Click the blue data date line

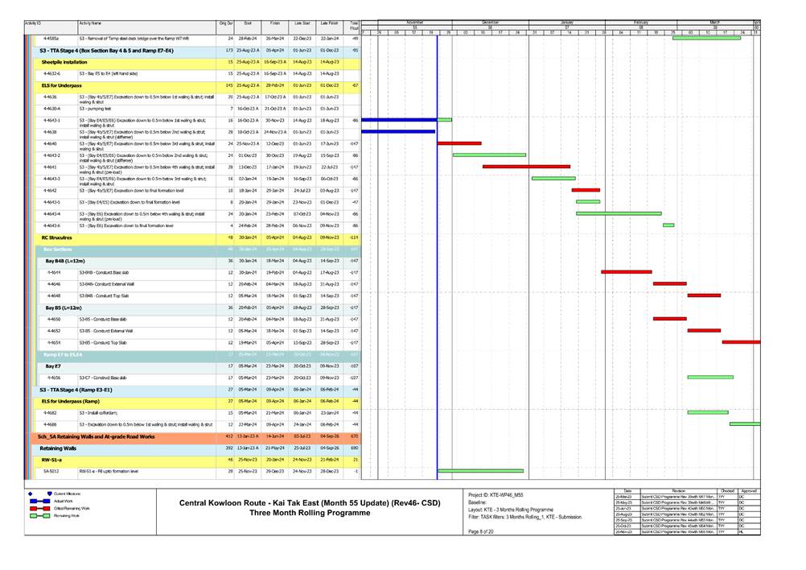437,322
